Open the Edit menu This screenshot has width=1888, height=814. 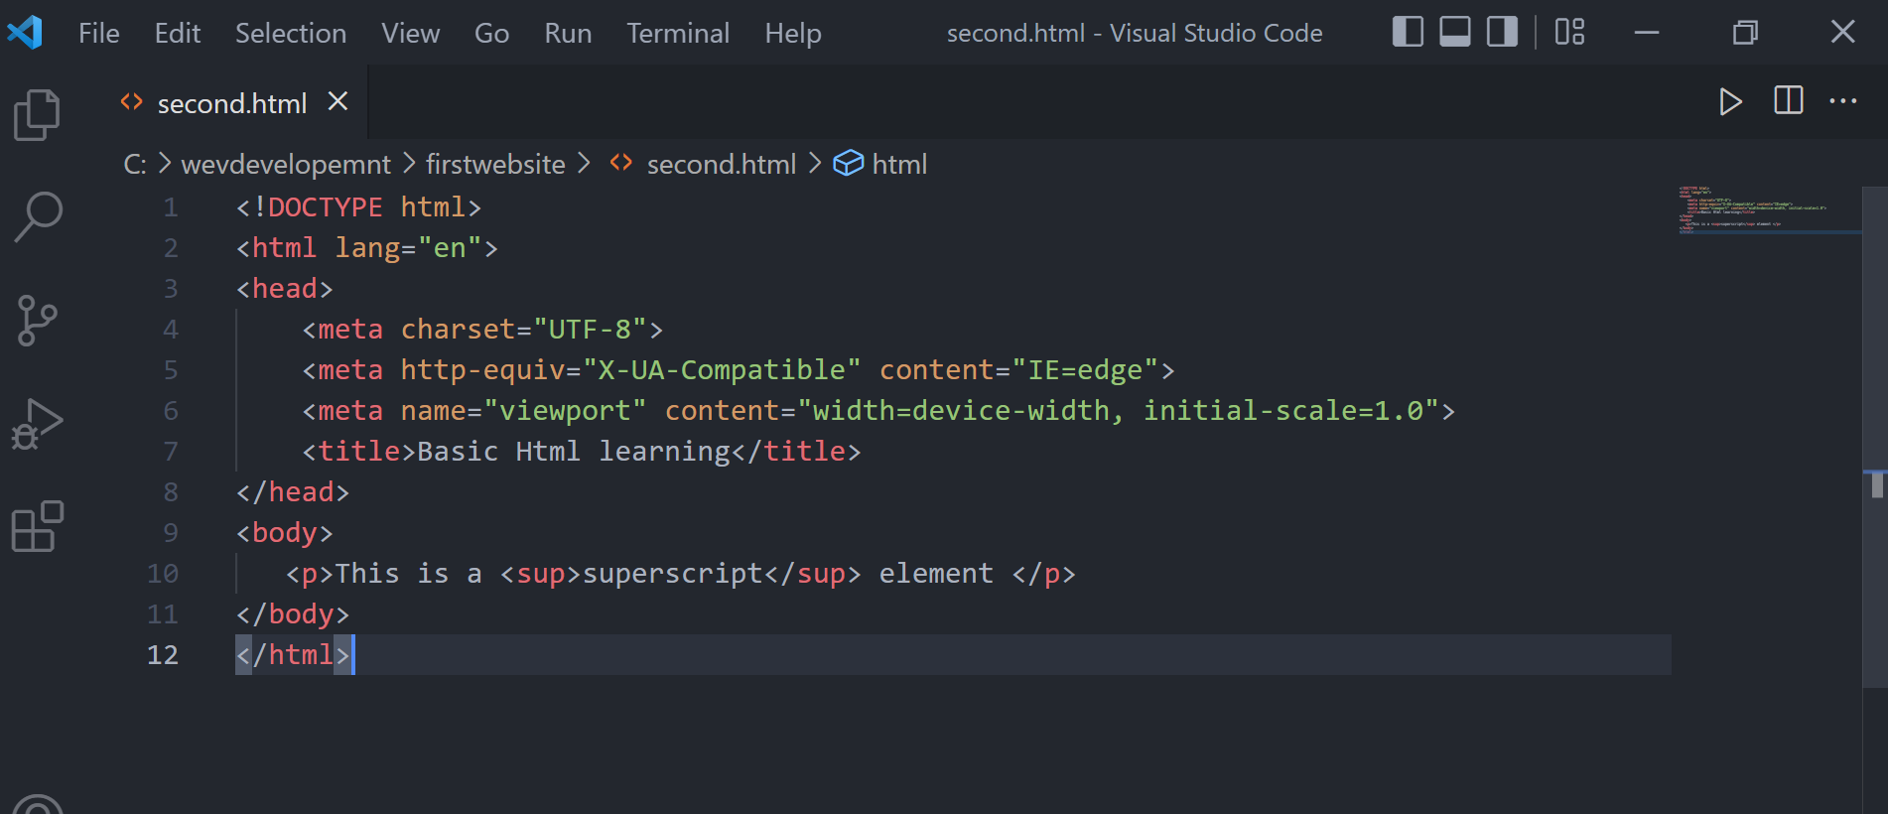178,33
